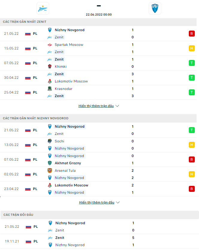Click the Krasnodar team crest icon

pos(50,89)
